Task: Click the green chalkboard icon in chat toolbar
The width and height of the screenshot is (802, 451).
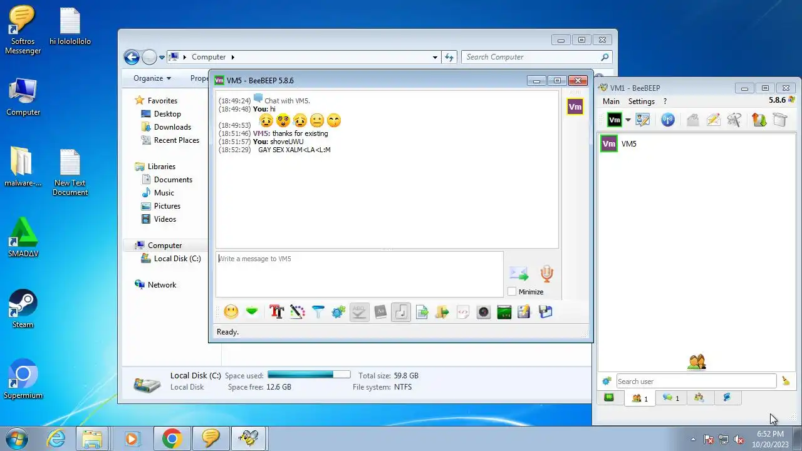Action: (x=504, y=311)
